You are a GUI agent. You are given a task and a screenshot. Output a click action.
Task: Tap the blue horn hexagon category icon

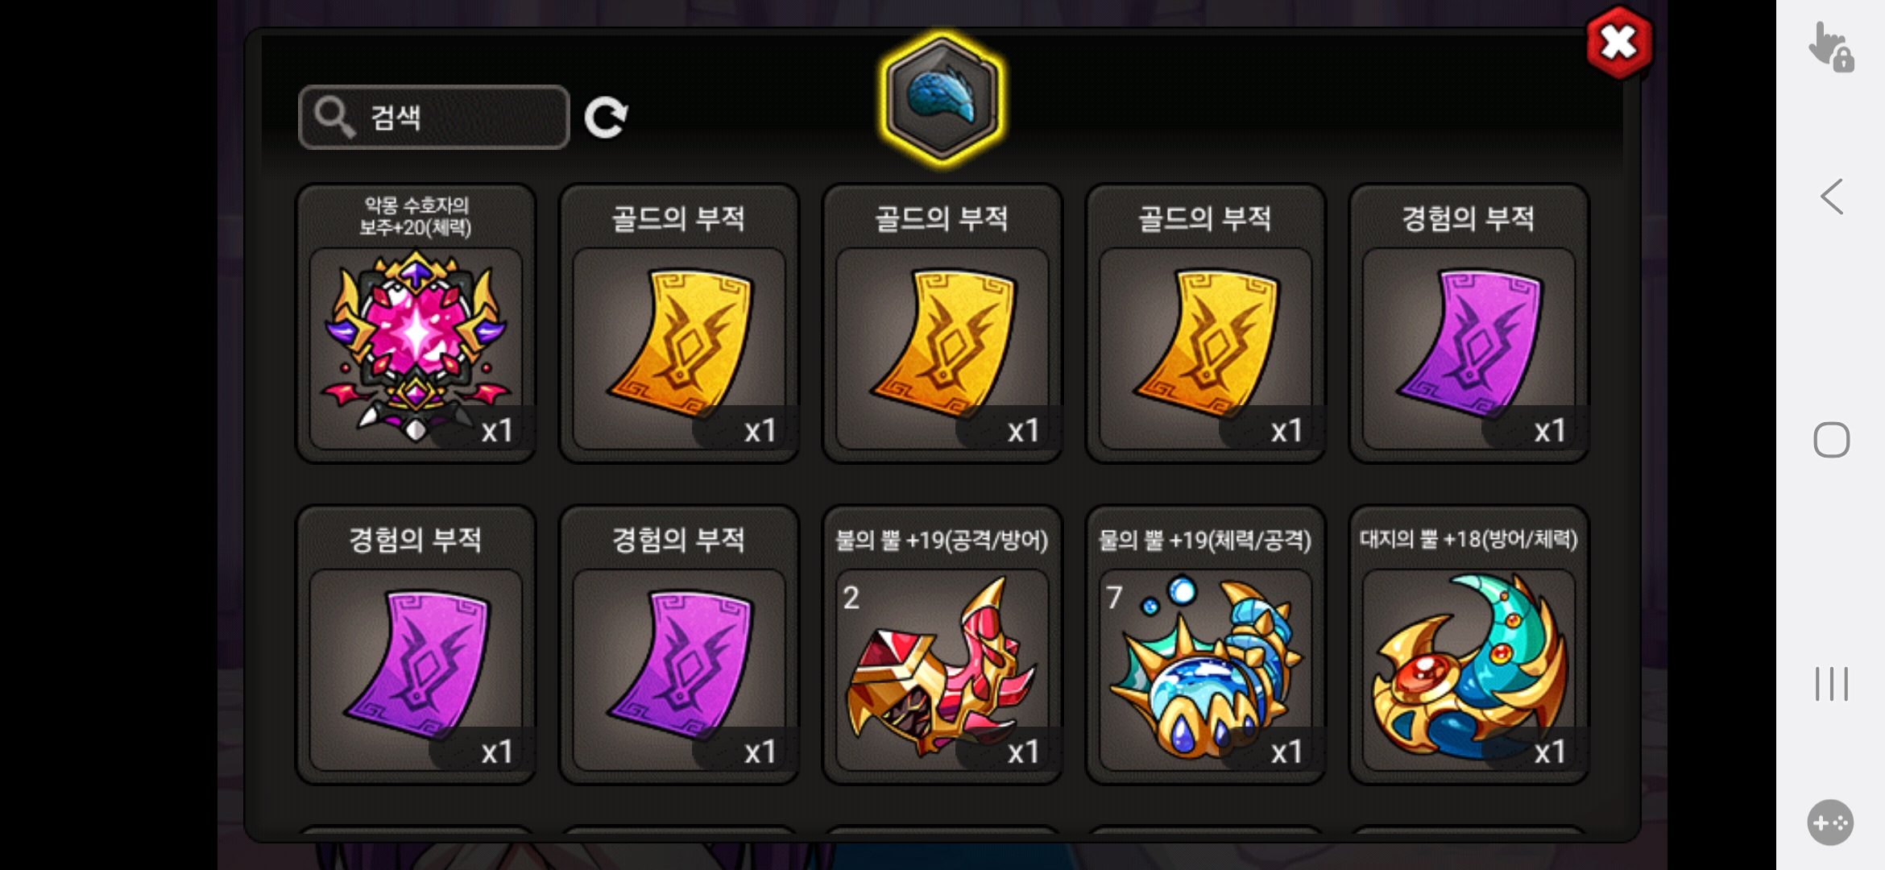[x=942, y=99]
